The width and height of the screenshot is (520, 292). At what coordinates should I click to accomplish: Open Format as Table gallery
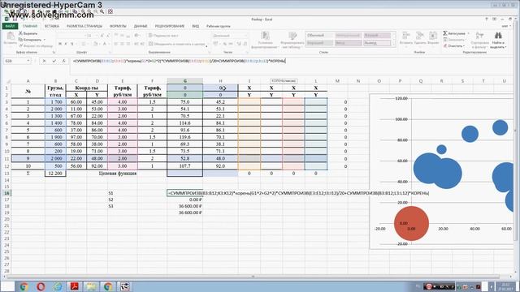coord(292,41)
